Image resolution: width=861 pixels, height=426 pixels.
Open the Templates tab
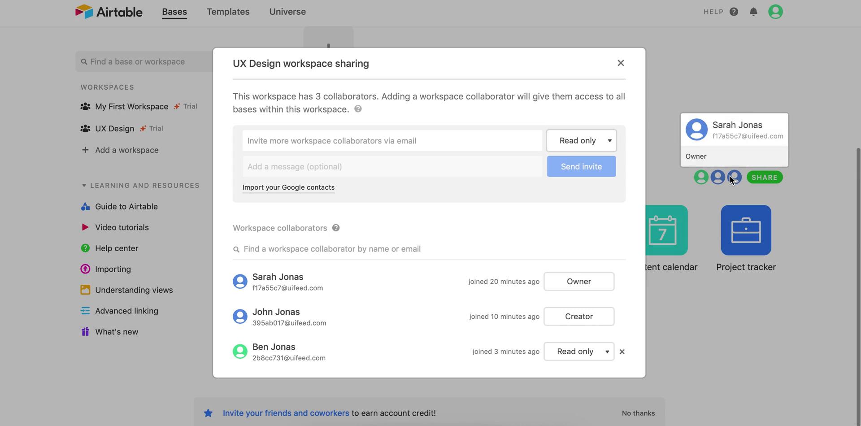pyautogui.click(x=228, y=12)
